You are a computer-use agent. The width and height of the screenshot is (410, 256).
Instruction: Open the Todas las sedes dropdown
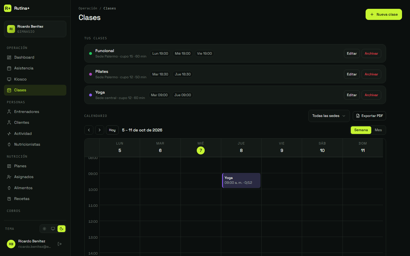coord(329,116)
